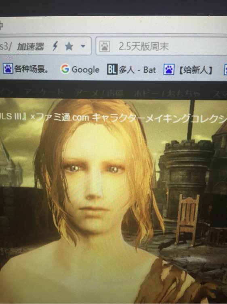Click the paw favicon before 各种场景。
The width and height of the screenshot is (227, 304).
pos(8,68)
